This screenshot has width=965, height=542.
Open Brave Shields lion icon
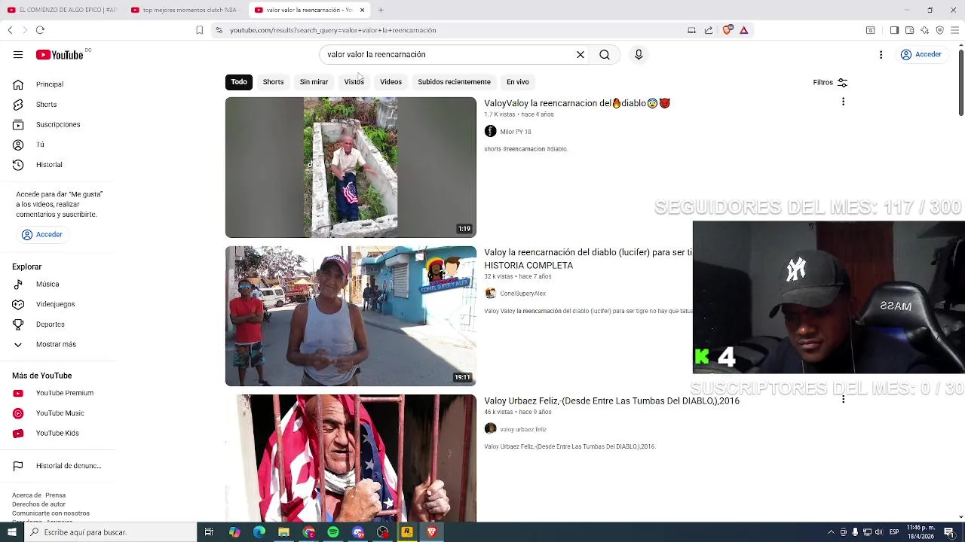point(727,30)
